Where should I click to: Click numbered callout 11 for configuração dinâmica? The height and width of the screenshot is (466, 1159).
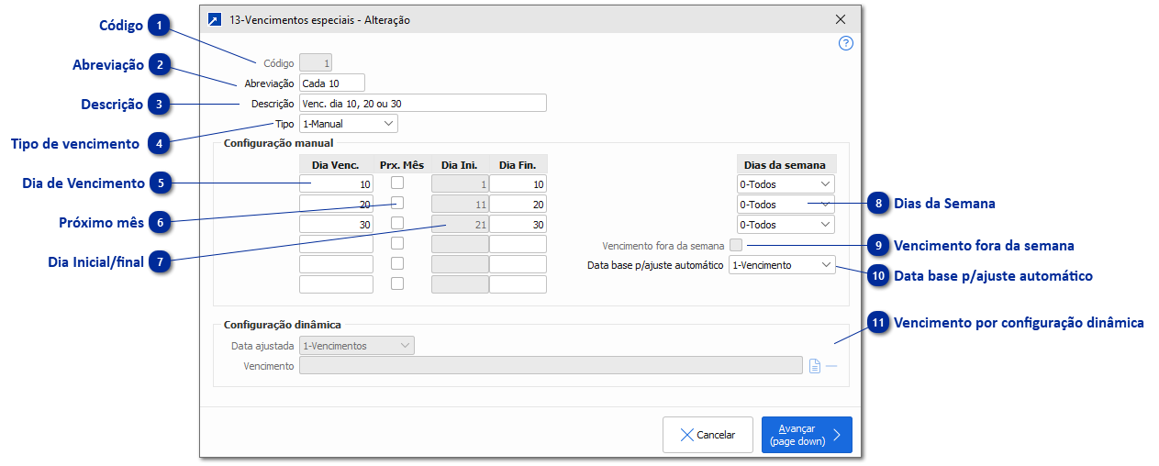pyautogui.click(x=879, y=323)
